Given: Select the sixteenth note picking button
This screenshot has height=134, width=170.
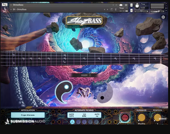Looking at the screenshot, I should [x=96, y=122].
